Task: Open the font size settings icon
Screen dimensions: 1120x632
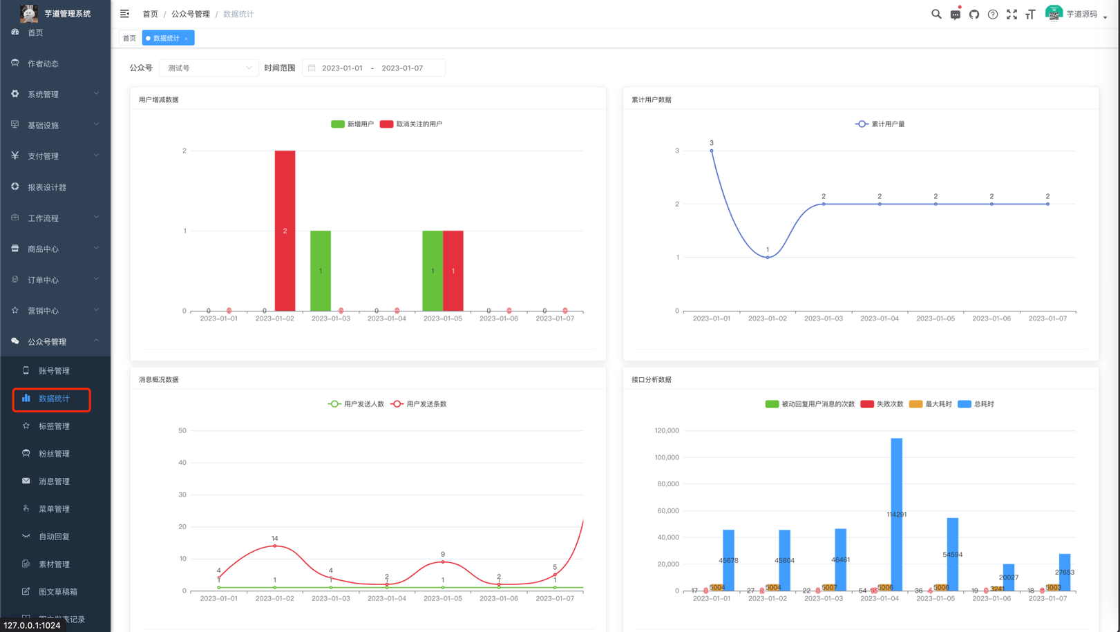Action: 1030,15
